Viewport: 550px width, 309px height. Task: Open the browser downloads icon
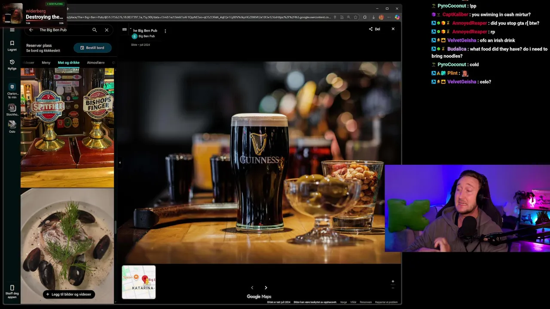click(373, 17)
